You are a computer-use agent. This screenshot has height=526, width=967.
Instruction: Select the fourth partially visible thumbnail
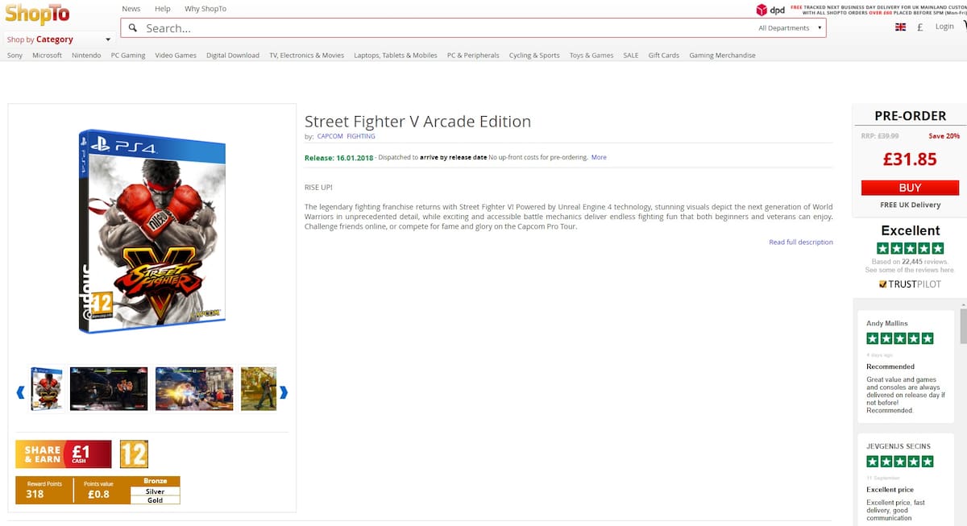coord(259,389)
